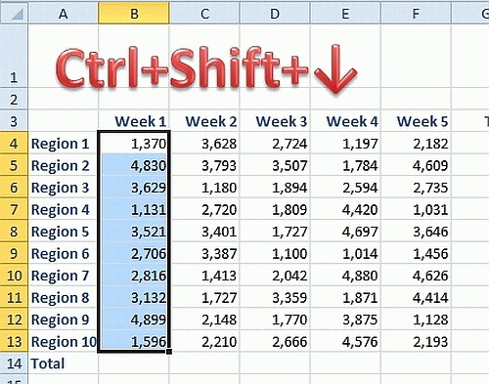Select the column D header
This screenshot has height=384, width=489.
point(275,13)
